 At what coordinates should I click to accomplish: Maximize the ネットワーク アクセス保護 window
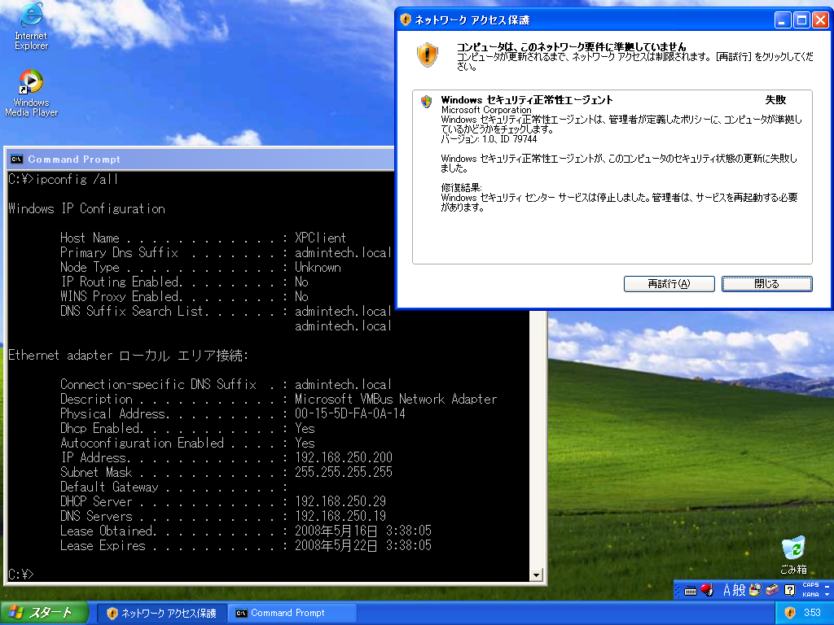coord(801,20)
